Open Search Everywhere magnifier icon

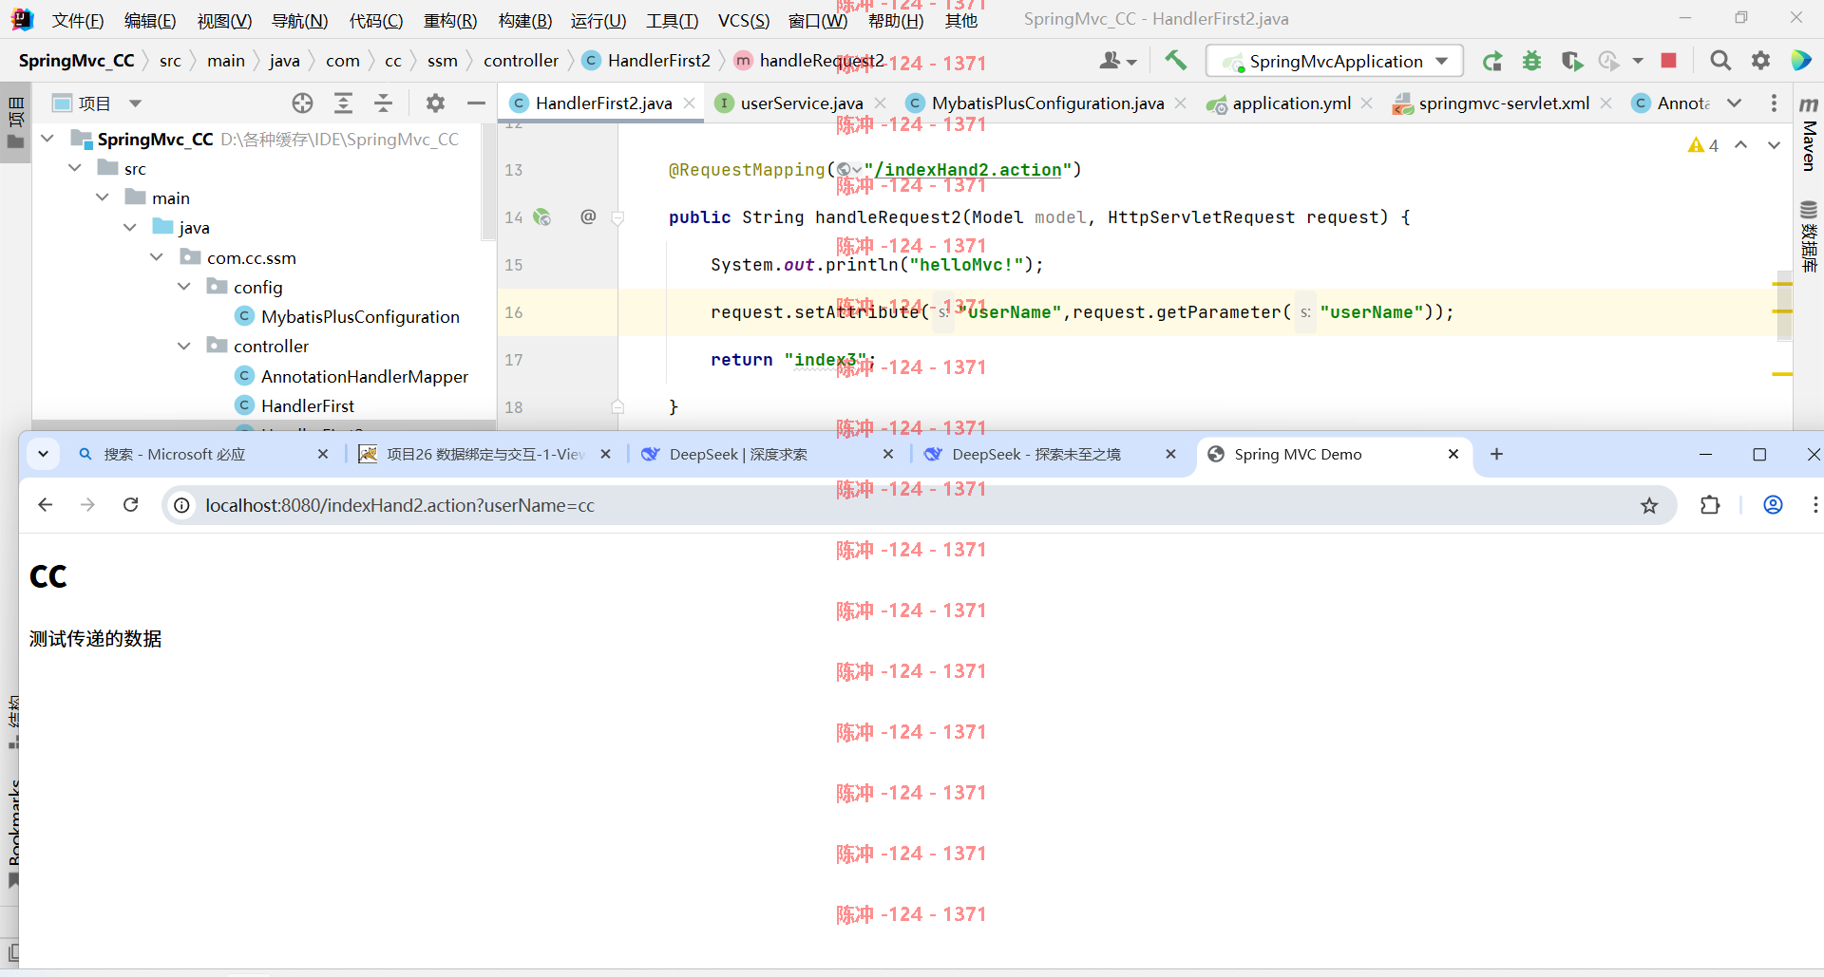coord(1719,61)
